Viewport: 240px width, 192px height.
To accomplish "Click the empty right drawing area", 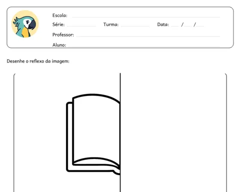I will tap(173, 132).
